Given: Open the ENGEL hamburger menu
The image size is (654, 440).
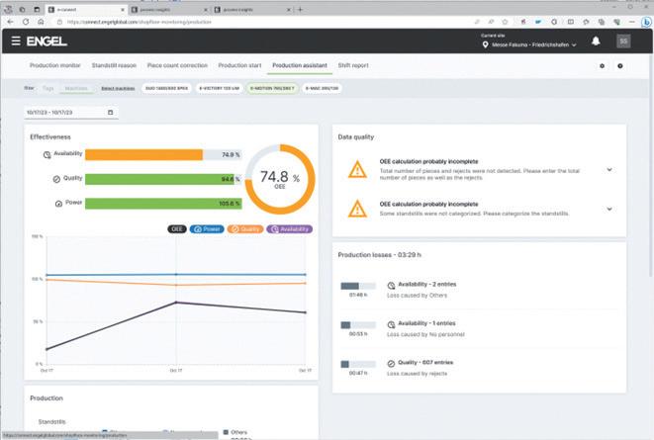Looking at the screenshot, I should [x=16, y=41].
